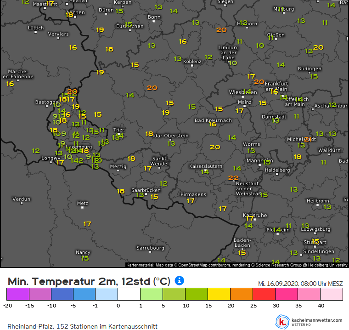The height and width of the screenshot is (330, 349).
Task: Pick the dark blue -10 to -5 swatch
Action: click(x=62, y=294)
